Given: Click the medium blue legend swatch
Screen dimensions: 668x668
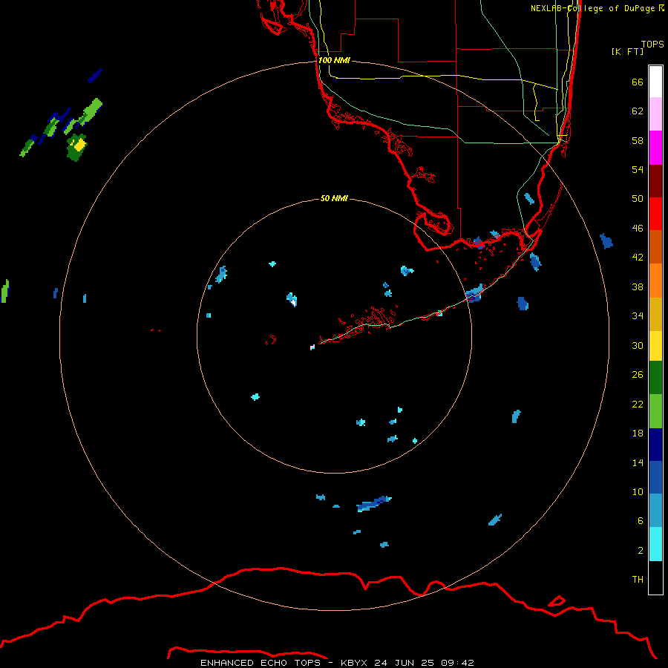Looking at the screenshot, I should click(655, 477).
